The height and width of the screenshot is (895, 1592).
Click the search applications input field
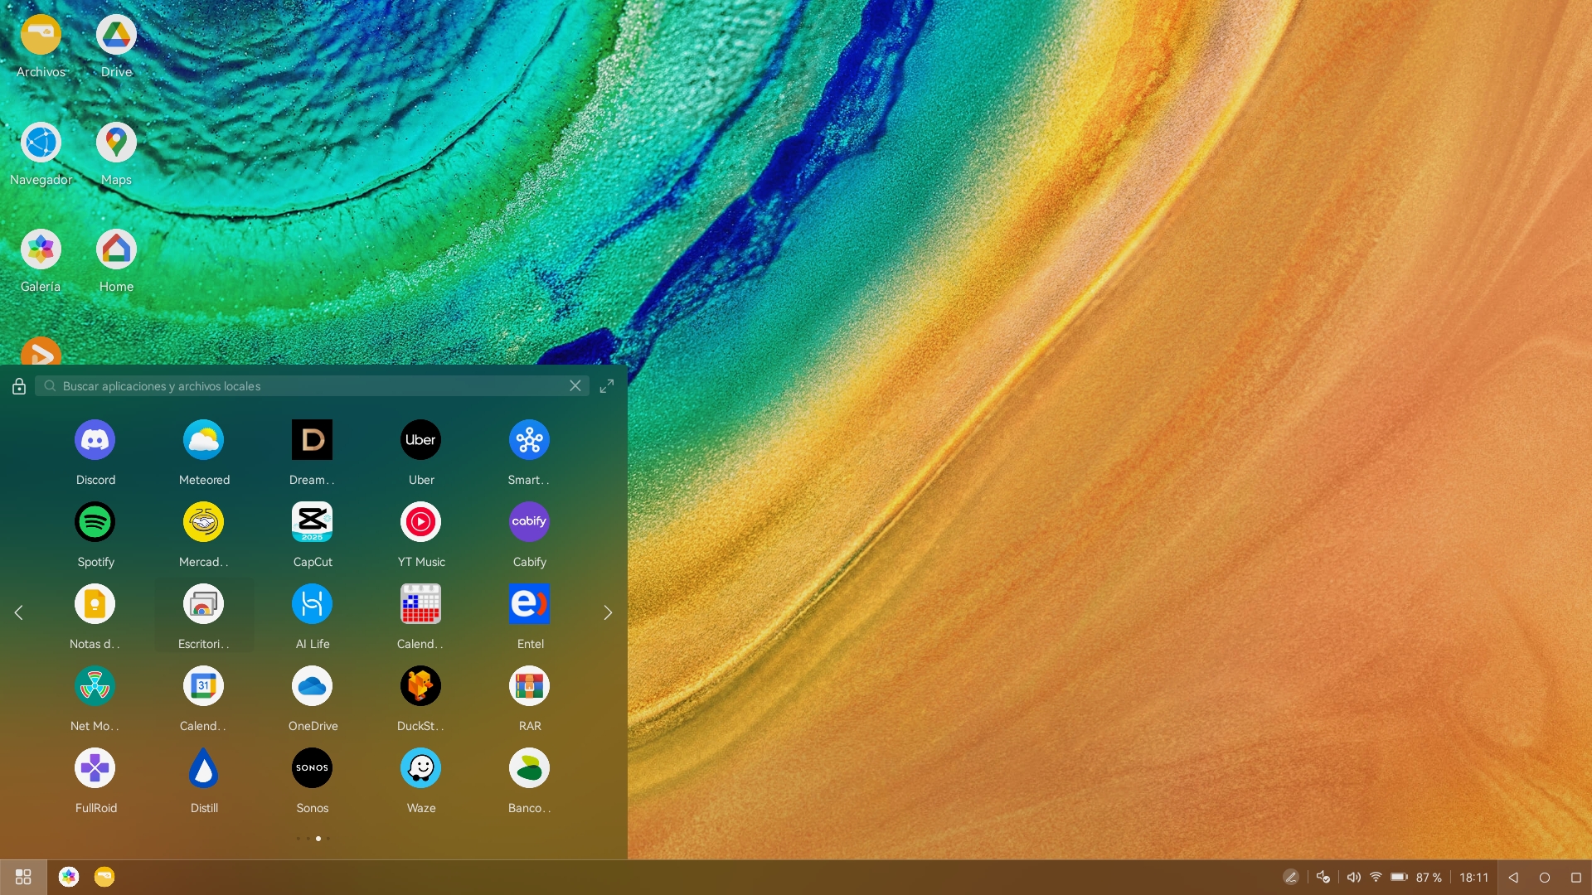[x=307, y=386]
